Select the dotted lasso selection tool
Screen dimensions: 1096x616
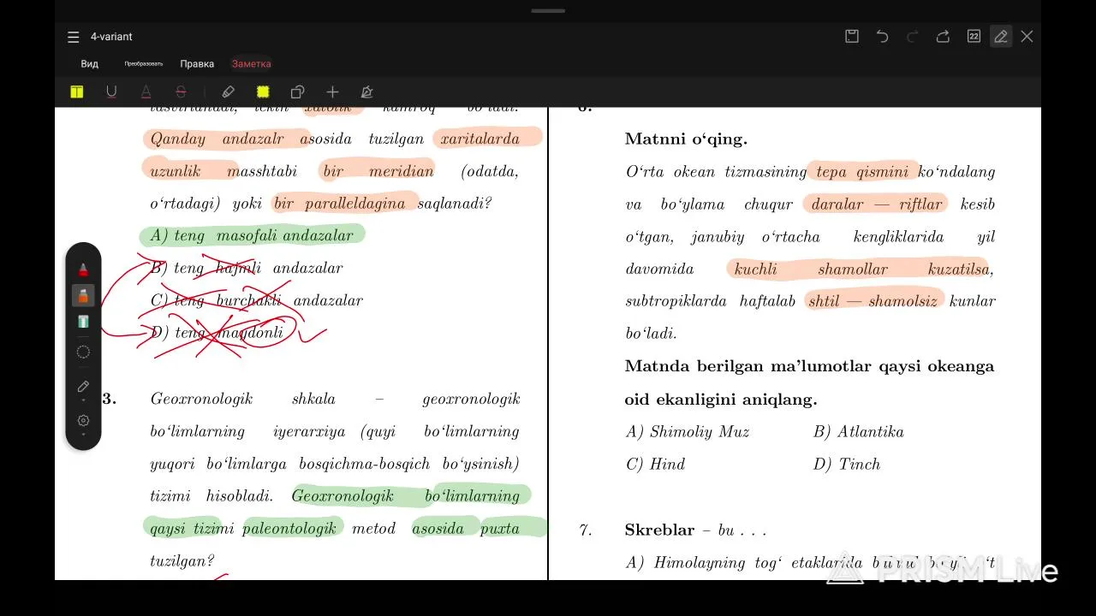tap(83, 352)
